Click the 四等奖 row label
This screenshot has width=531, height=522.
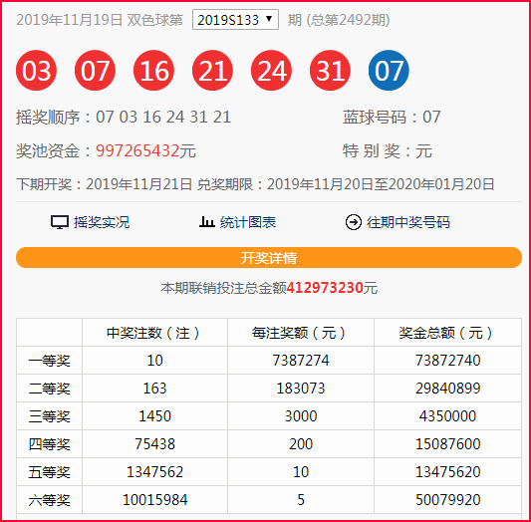point(50,444)
